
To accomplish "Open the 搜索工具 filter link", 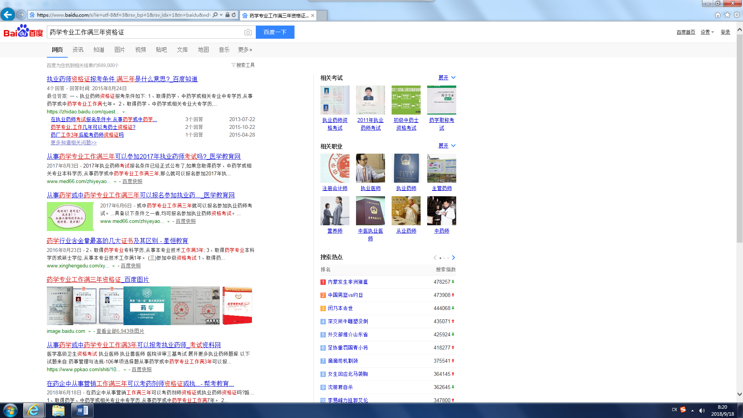I will [x=243, y=65].
